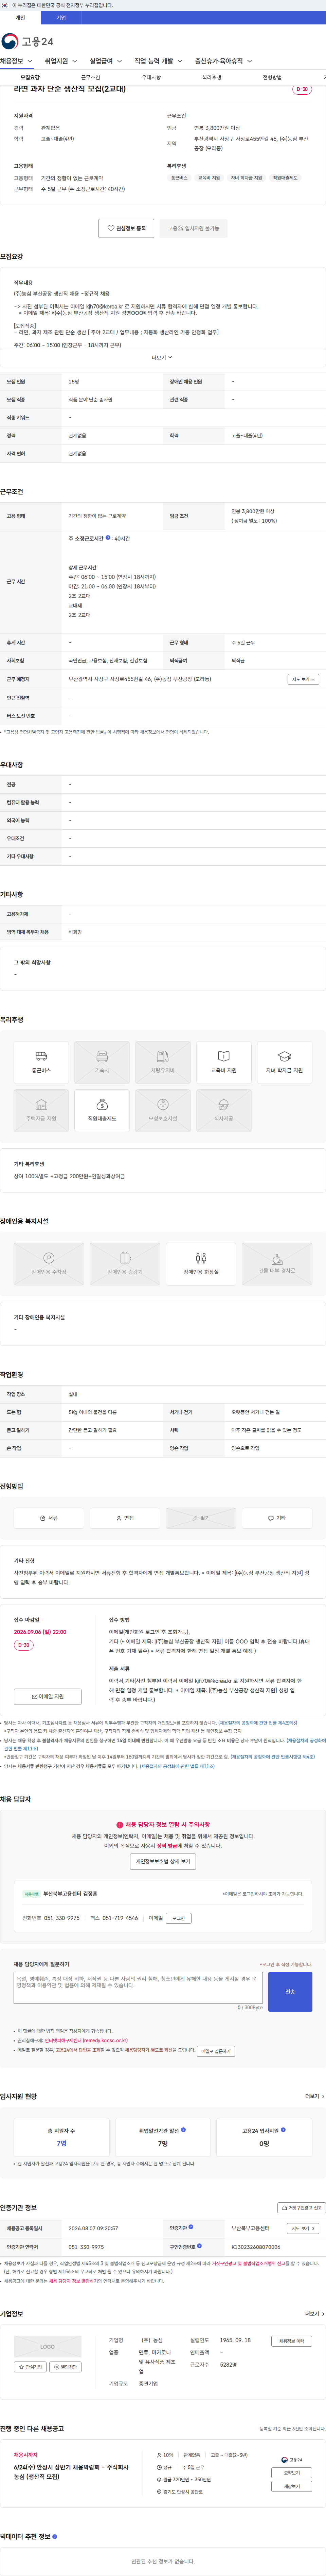
Task: Expand 지도 보기 next to 부산북부고용센터
Action: pyautogui.click(x=303, y=2228)
